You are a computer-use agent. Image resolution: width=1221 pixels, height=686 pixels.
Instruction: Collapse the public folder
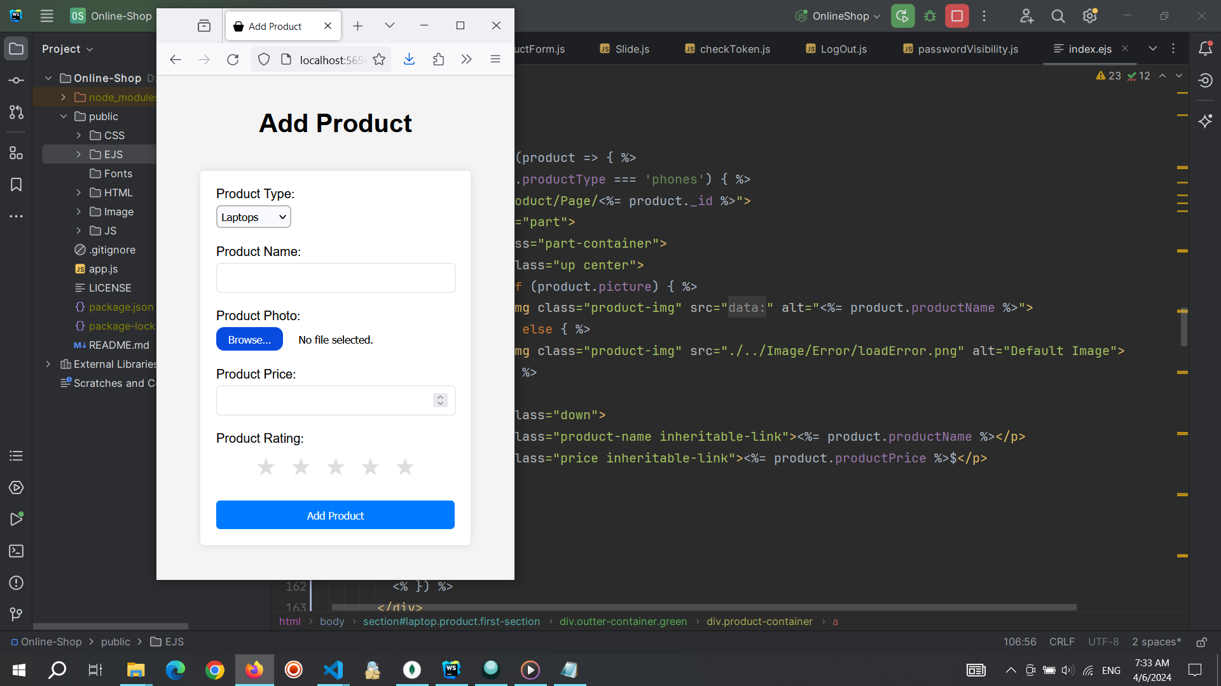(x=64, y=116)
